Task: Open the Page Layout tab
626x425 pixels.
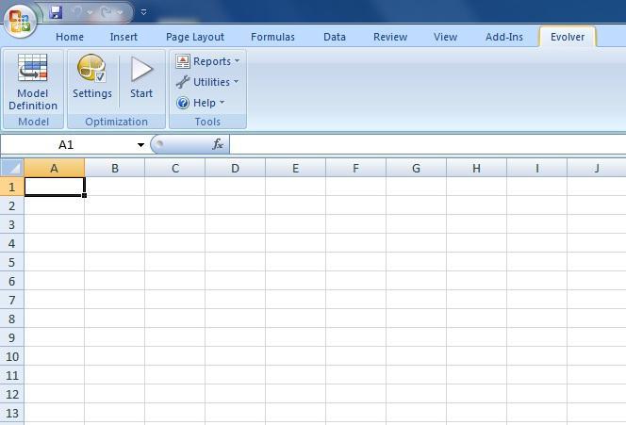Action: (x=195, y=37)
